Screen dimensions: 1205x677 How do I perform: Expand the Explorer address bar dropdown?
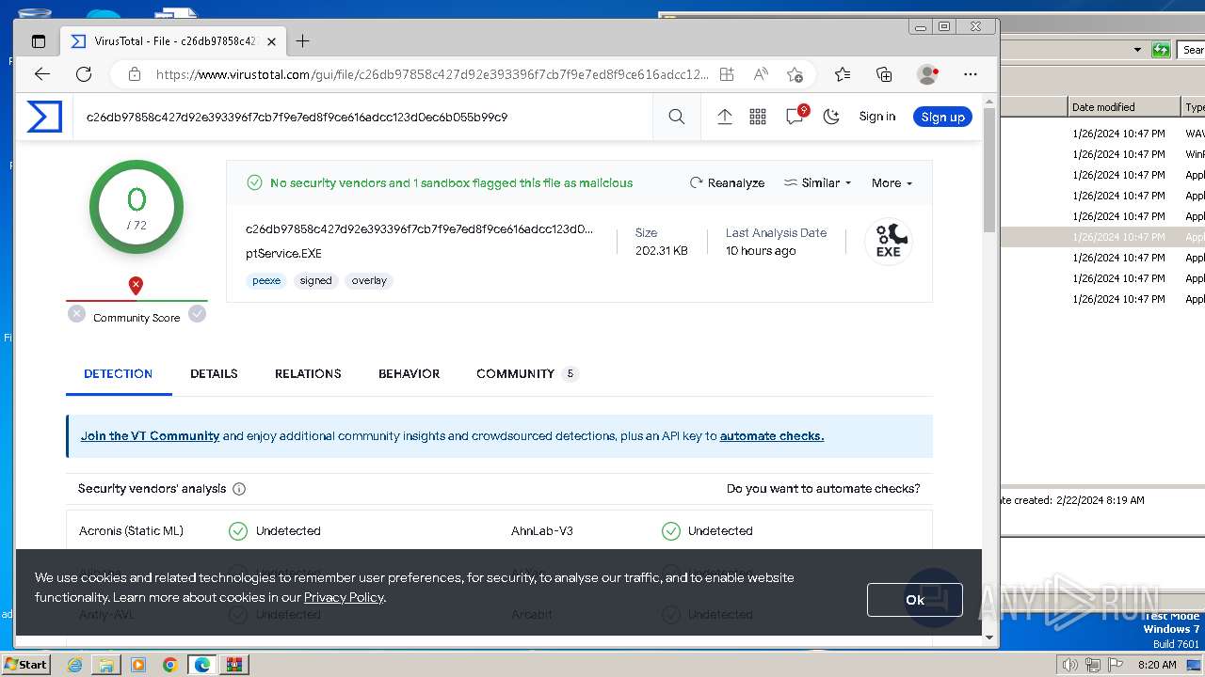pos(1137,50)
